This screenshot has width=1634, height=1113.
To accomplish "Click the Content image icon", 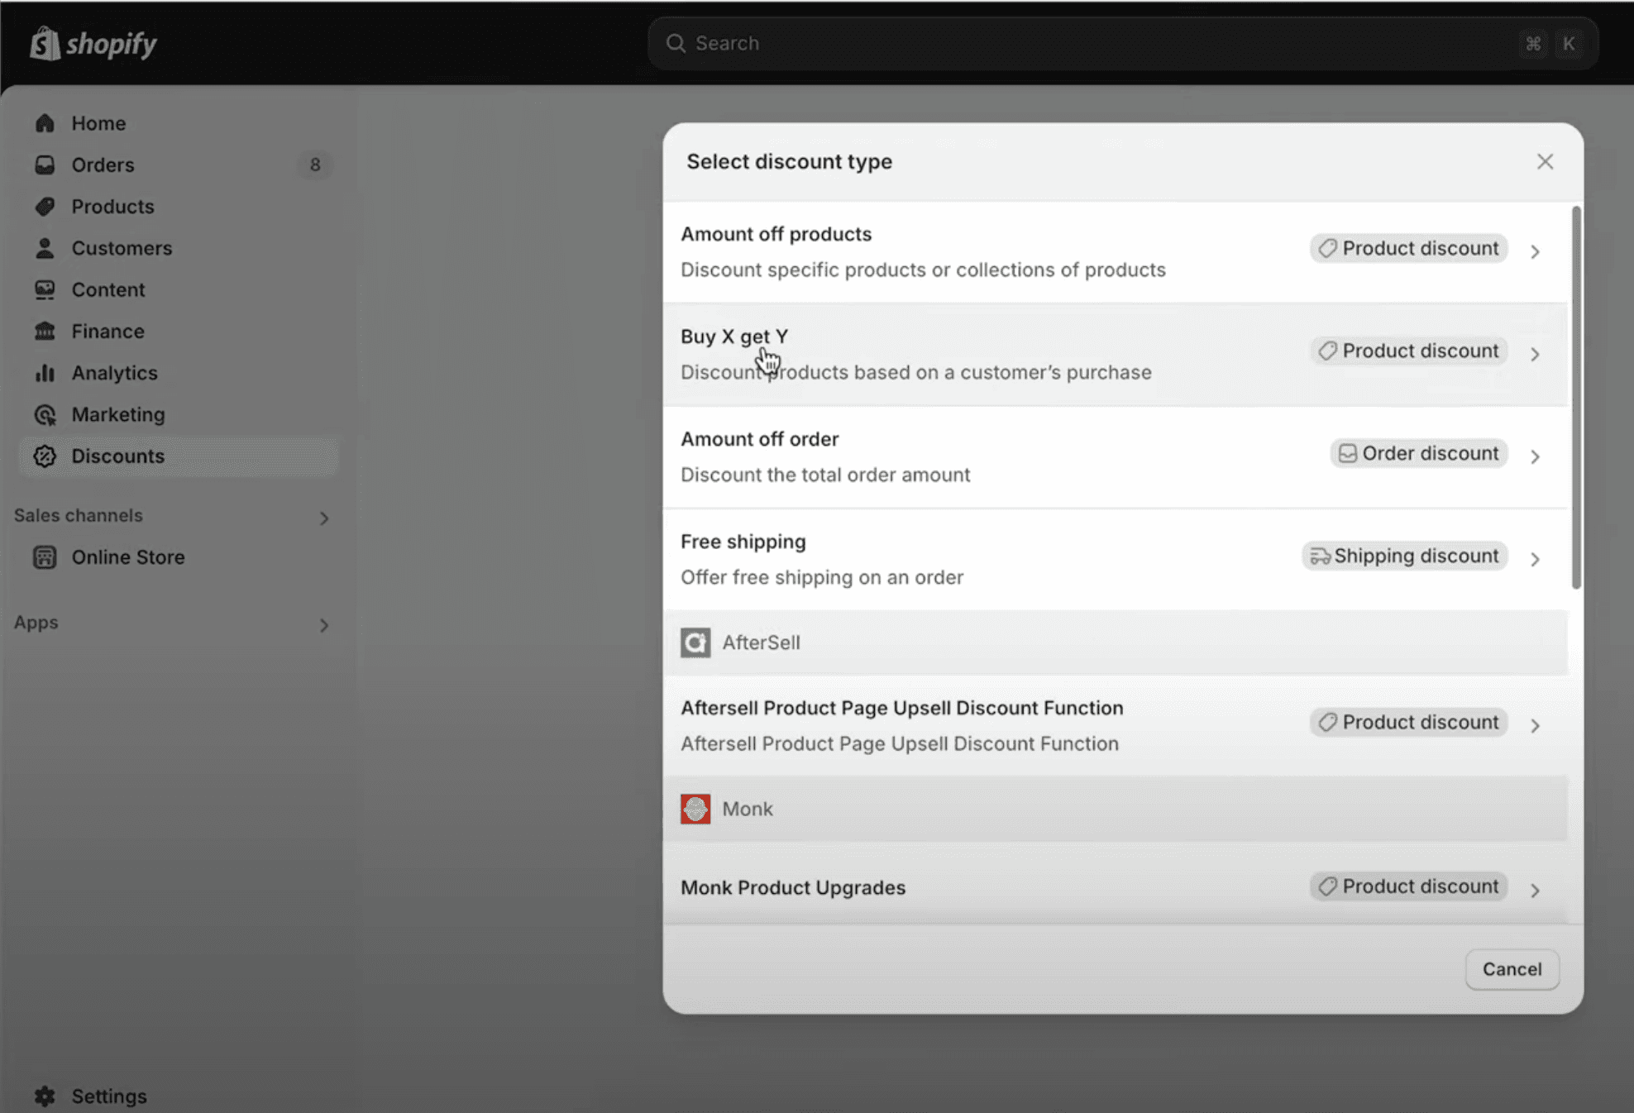I will pyautogui.click(x=45, y=289).
